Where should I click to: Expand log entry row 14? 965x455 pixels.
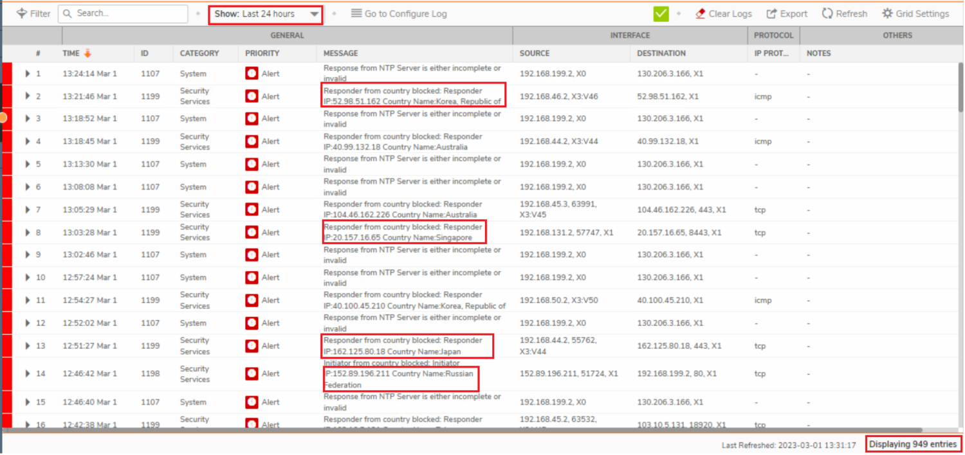(x=28, y=373)
